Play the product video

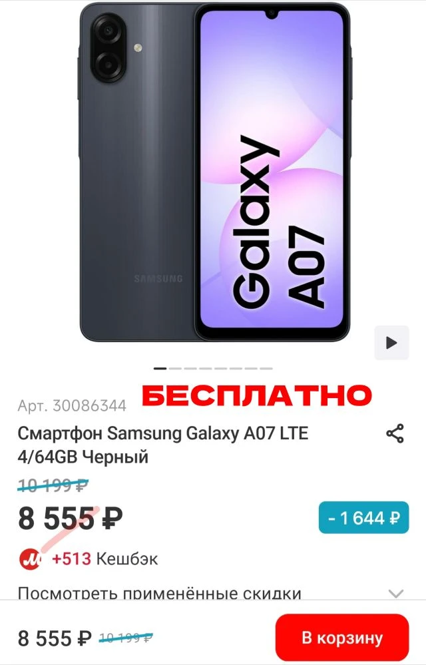tap(391, 343)
